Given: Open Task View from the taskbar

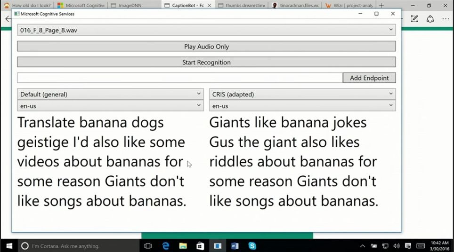Looking at the screenshot, I should 148,245.
